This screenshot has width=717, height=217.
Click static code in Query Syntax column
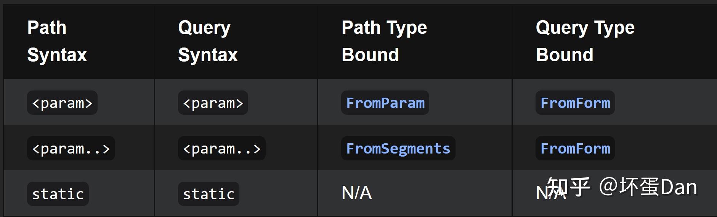(209, 194)
